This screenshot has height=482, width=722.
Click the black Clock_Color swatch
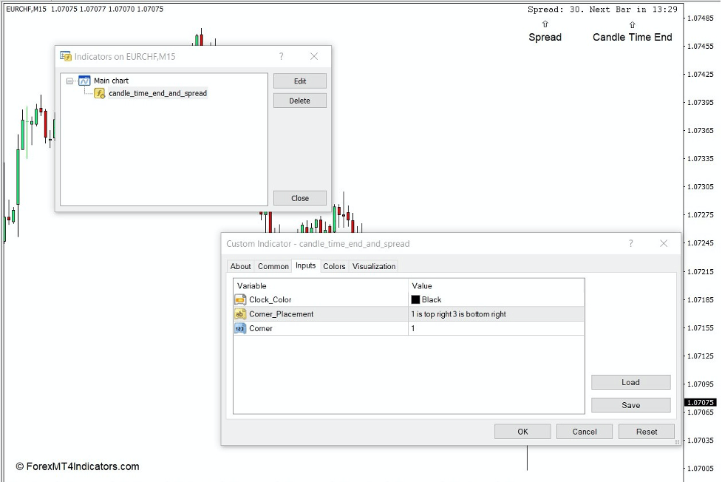tap(416, 299)
